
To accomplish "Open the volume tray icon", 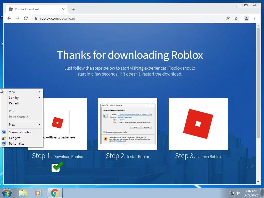I will tap(238, 193).
